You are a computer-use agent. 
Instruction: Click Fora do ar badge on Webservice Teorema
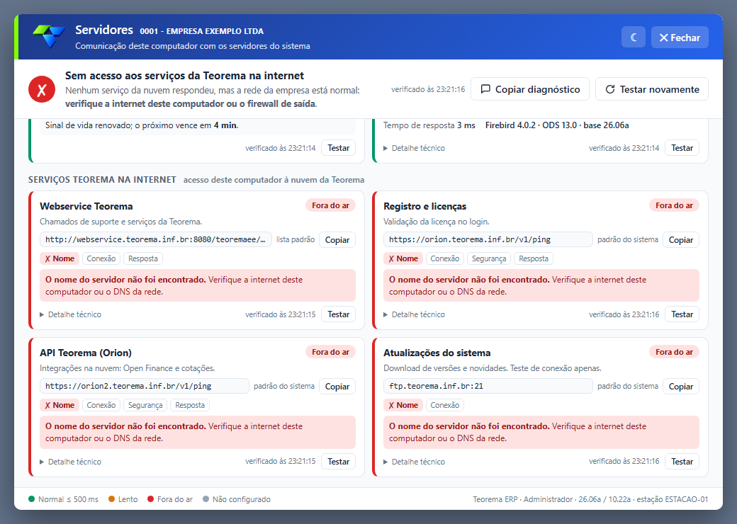[330, 205]
